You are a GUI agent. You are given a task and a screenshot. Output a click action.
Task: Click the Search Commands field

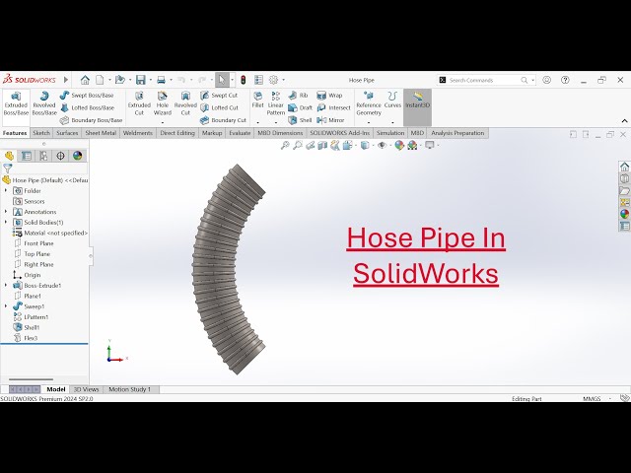tap(487, 80)
